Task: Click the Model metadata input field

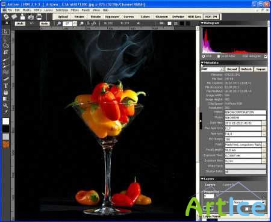Action: point(246,118)
